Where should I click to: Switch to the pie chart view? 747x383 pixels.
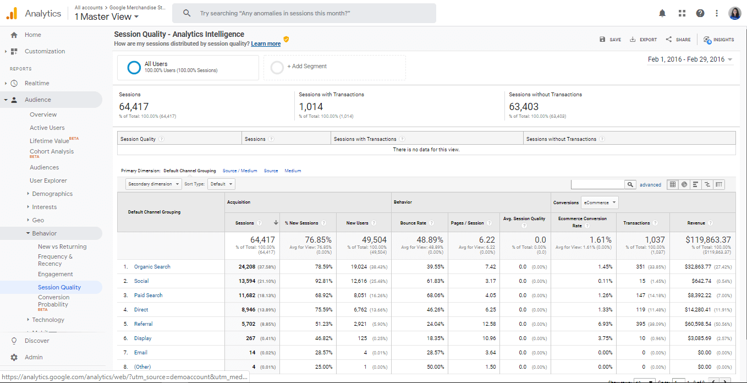point(684,184)
